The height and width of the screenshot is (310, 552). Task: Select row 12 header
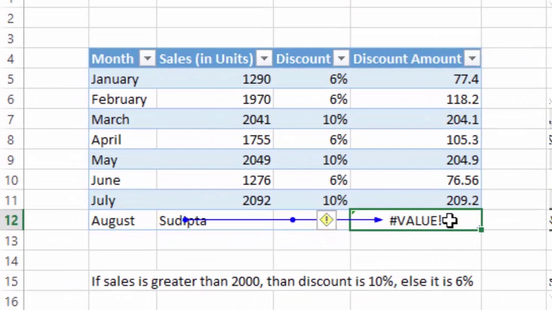[x=12, y=220]
